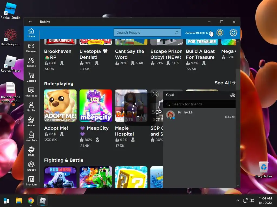277x207 pixels.
Task: Expand the hidden system tray icons chevron
Action: coord(238,201)
